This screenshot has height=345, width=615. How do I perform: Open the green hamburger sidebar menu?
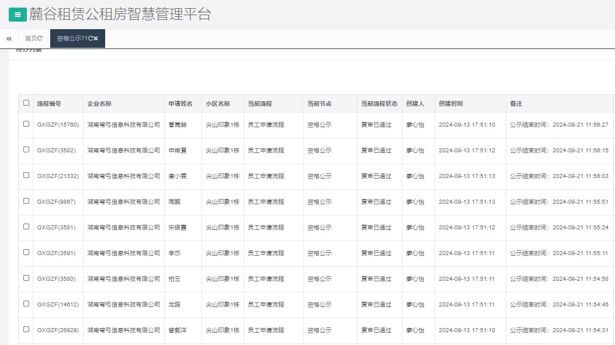point(18,15)
